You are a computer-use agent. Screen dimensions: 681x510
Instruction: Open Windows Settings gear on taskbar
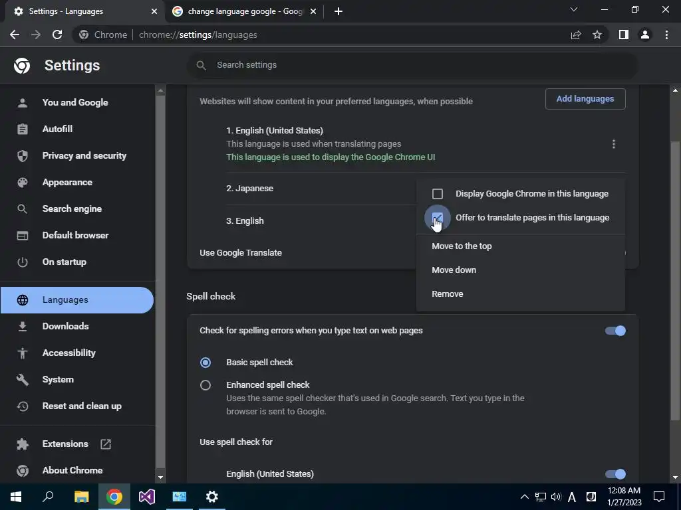coord(212,497)
